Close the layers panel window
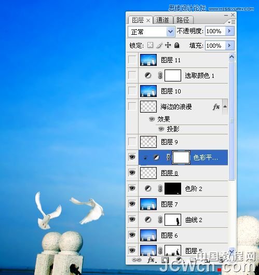 coord(233,15)
